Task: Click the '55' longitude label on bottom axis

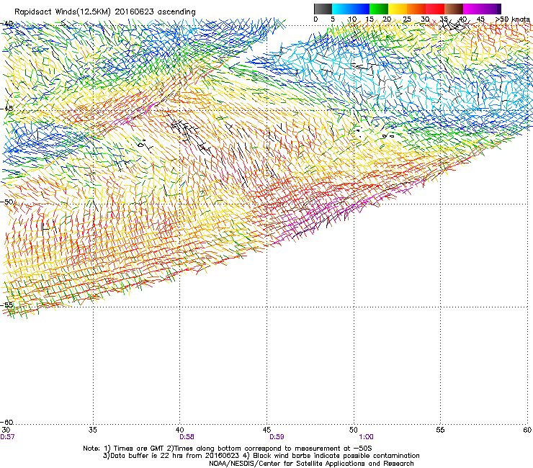Action: tap(440, 430)
